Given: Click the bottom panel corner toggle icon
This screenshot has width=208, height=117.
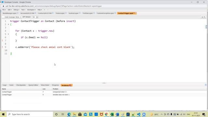Looking at the screenshot, I should [x=206, y=85].
